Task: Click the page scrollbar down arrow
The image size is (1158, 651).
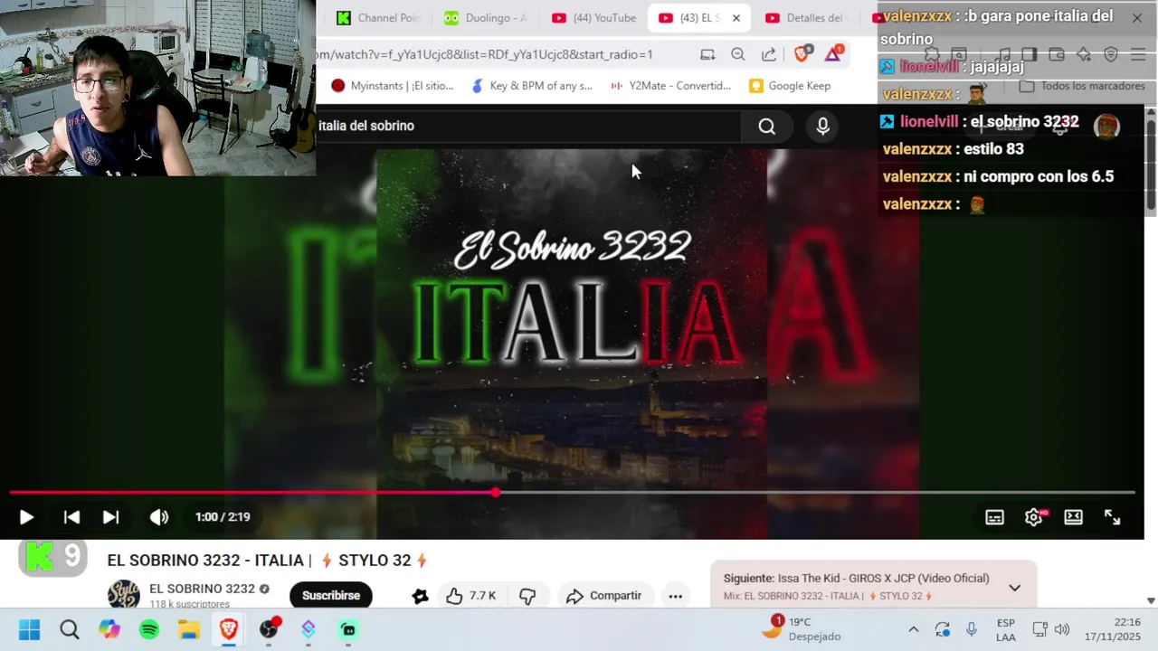Action: [x=1151, y=600]
